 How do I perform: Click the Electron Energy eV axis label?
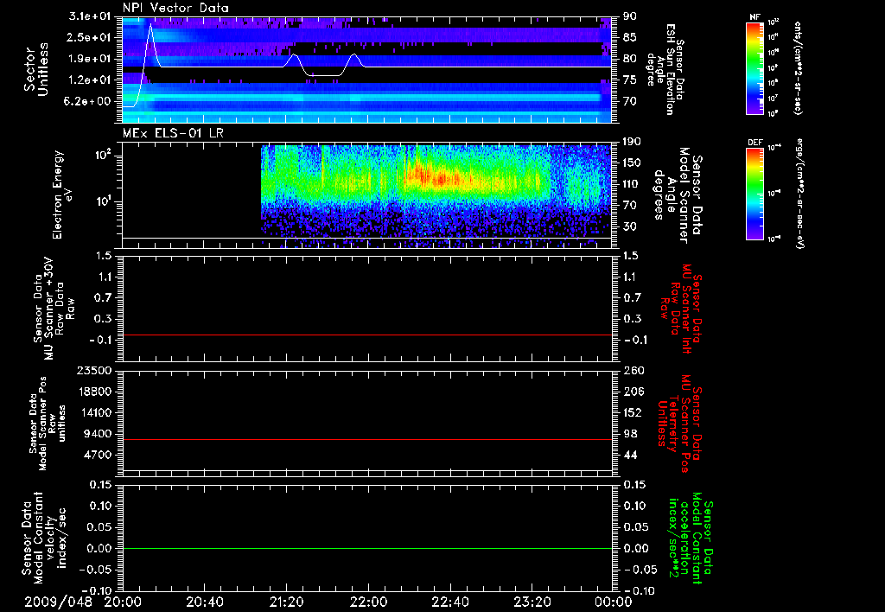pos(63,194)
